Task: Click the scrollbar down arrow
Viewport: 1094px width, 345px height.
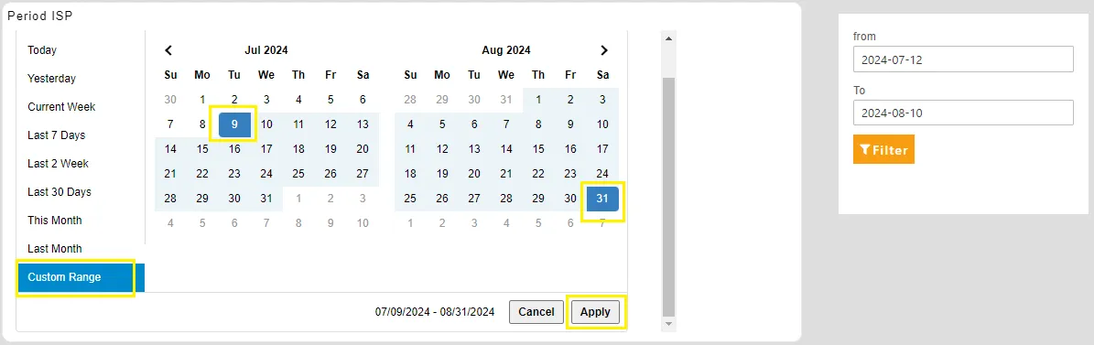Action: pos(668,324)
